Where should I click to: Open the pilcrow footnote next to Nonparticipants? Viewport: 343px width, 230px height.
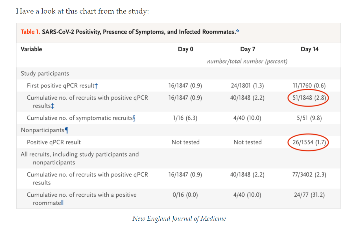point(67,130)
